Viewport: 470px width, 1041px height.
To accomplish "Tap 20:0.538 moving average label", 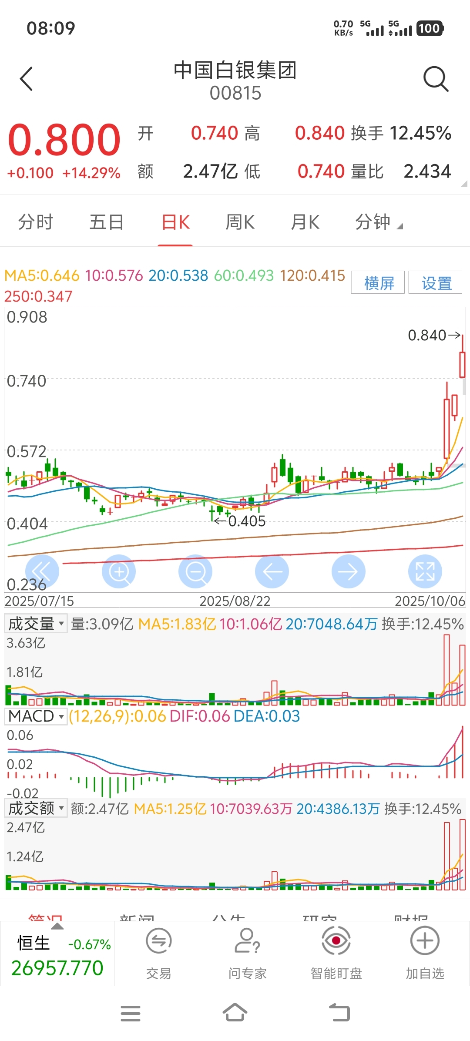I will [x=178, y=275].
